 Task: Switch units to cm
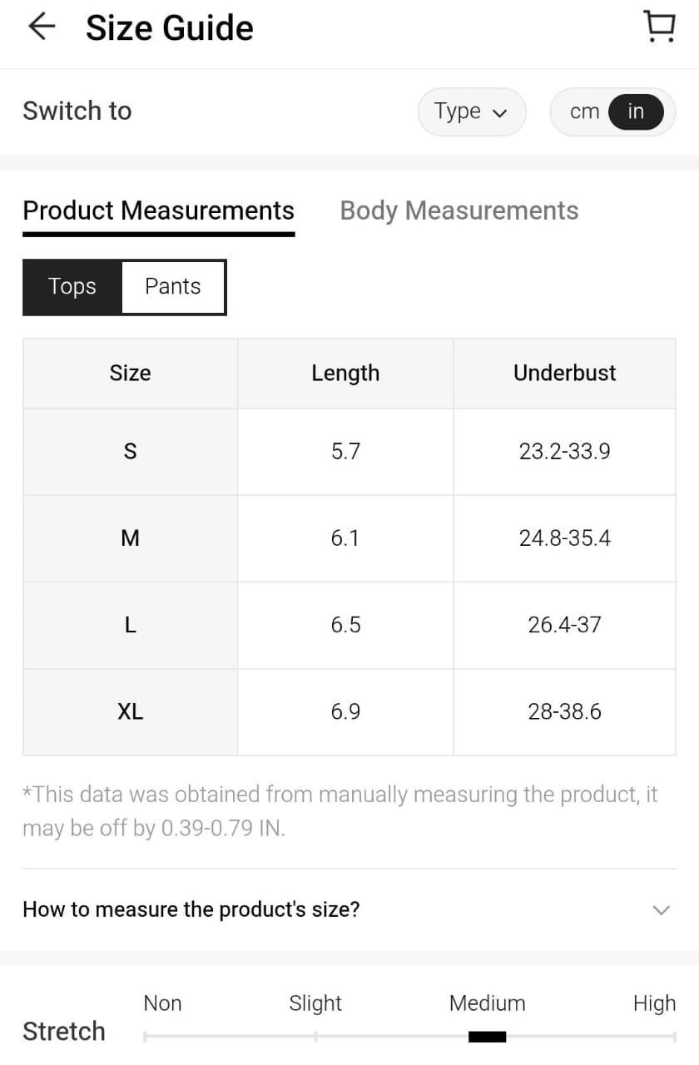[584, 111]
